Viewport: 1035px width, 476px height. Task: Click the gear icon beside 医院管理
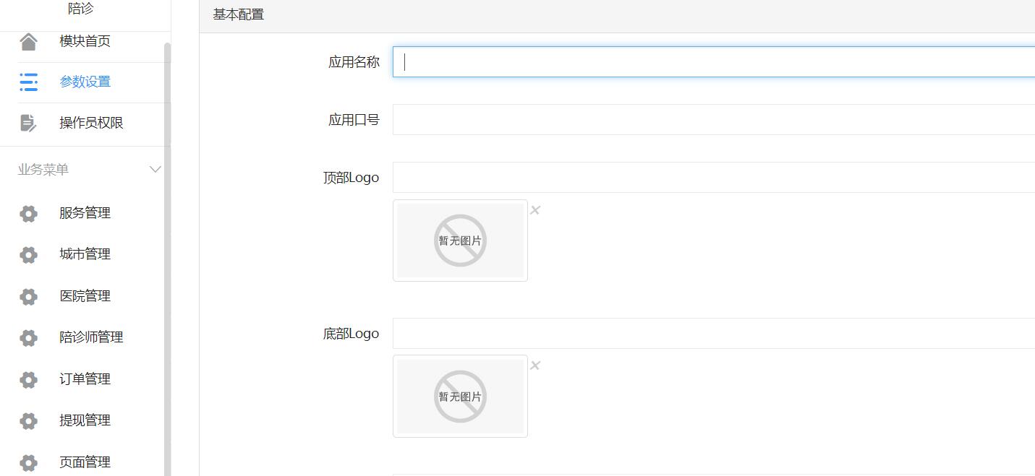[x=28, y=296]
